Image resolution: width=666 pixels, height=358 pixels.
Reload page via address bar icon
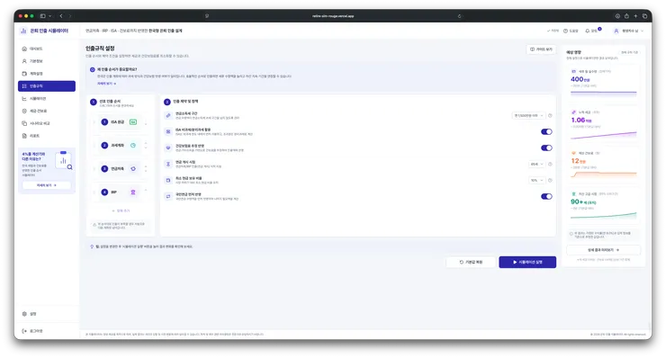pyautogui.click(x=460, y=16)
